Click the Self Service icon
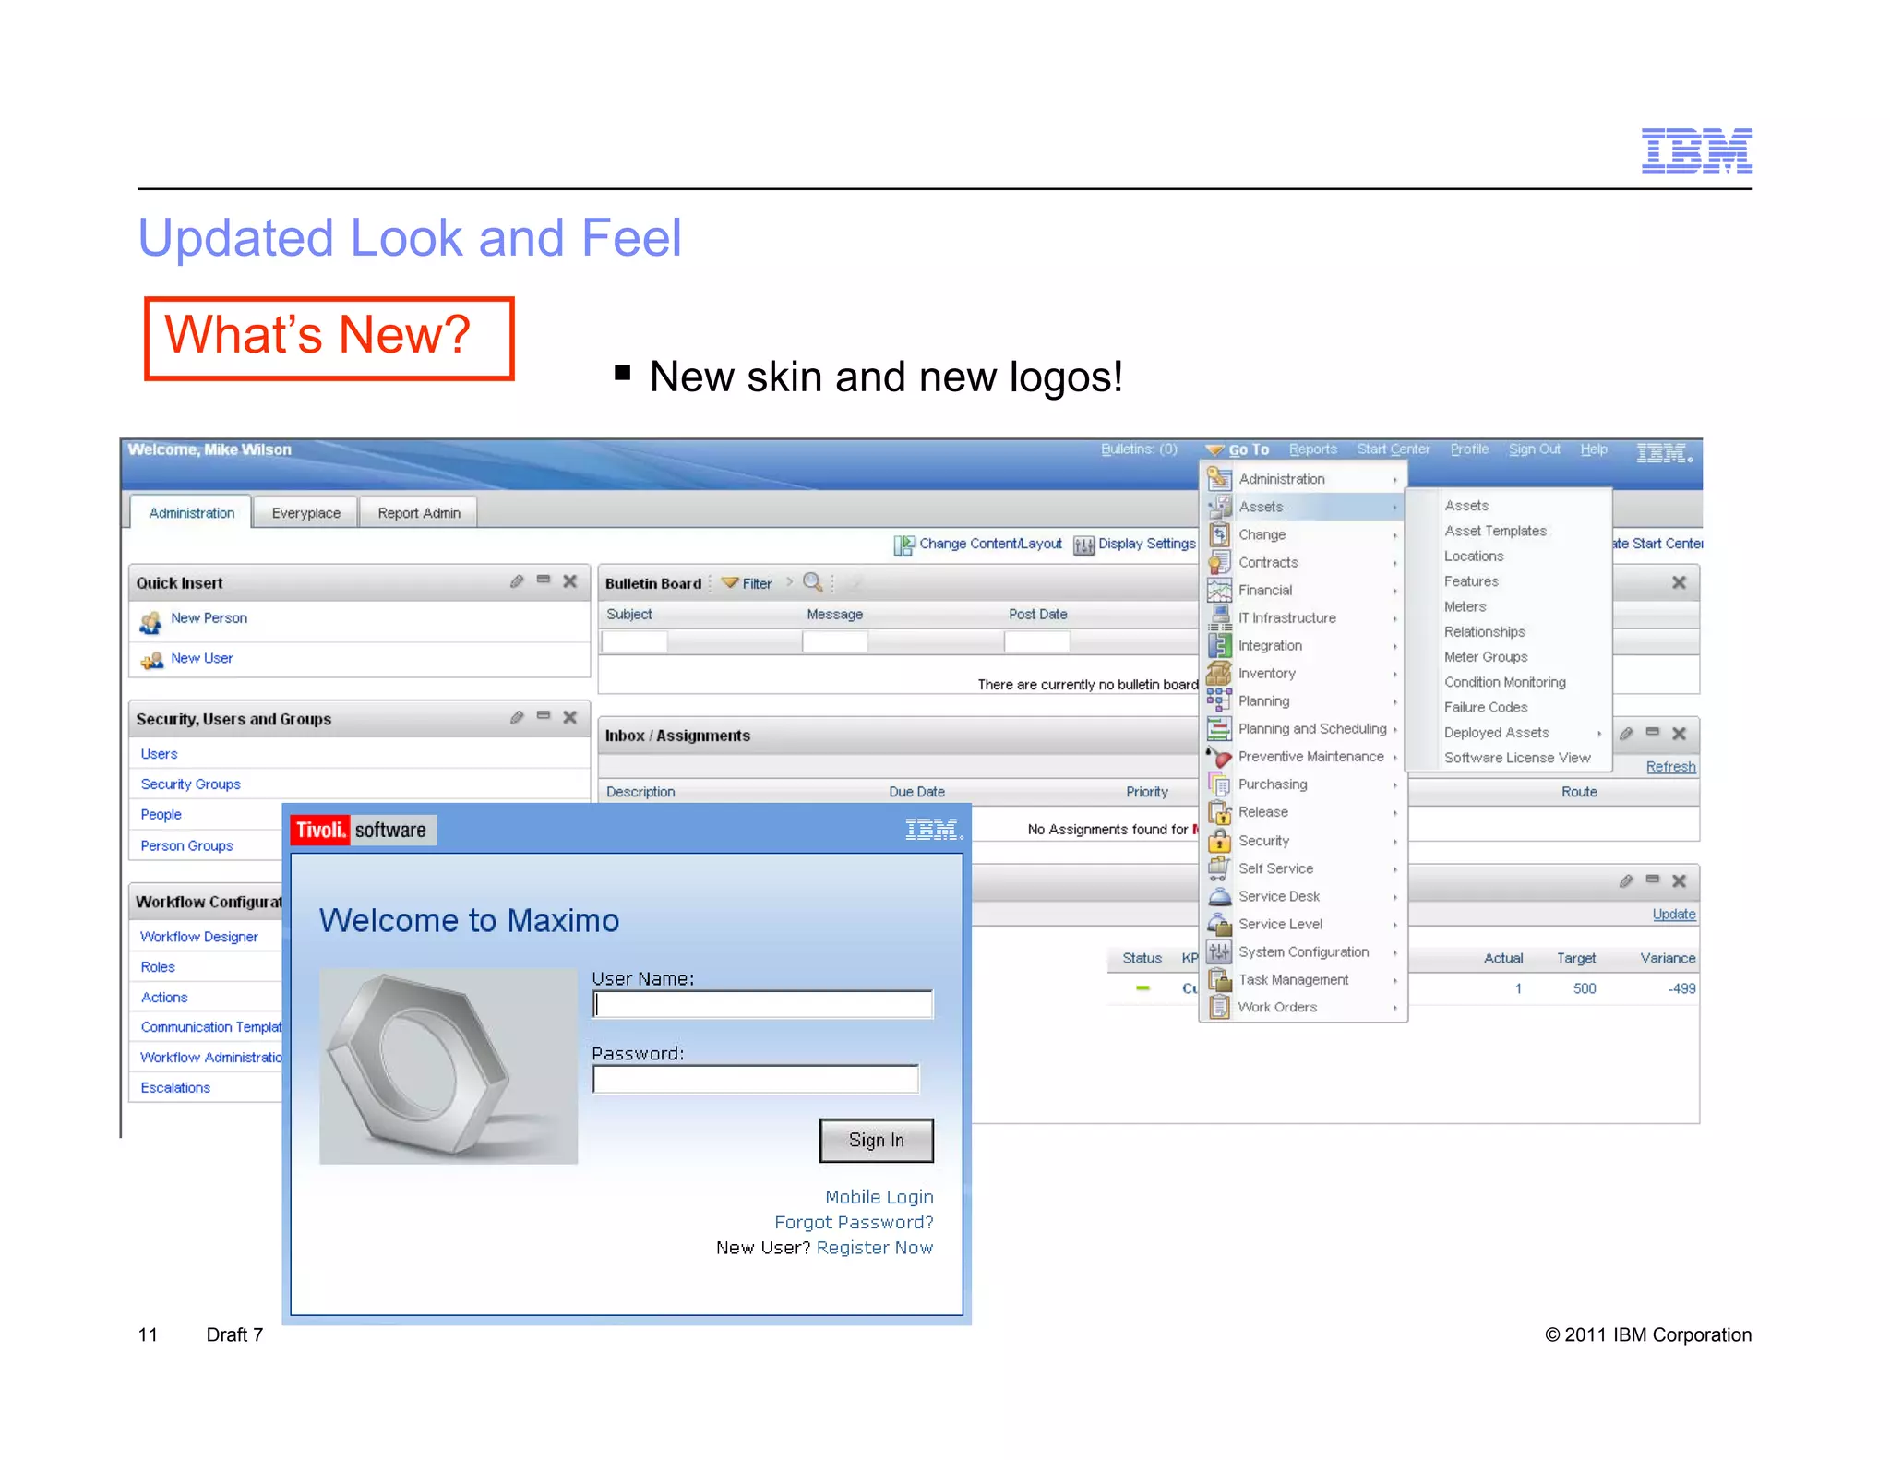 coord(1219,868)
